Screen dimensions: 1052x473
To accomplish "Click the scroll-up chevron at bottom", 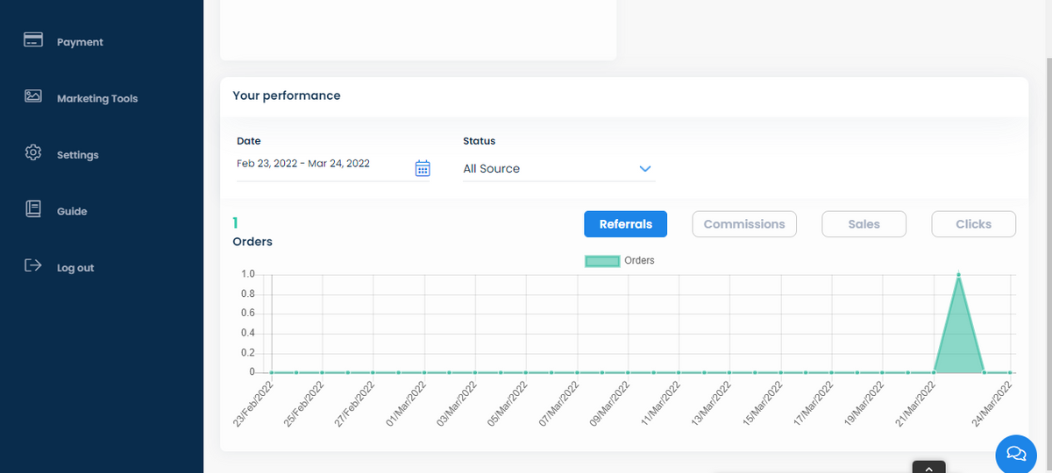I will (x=928, y=467).
